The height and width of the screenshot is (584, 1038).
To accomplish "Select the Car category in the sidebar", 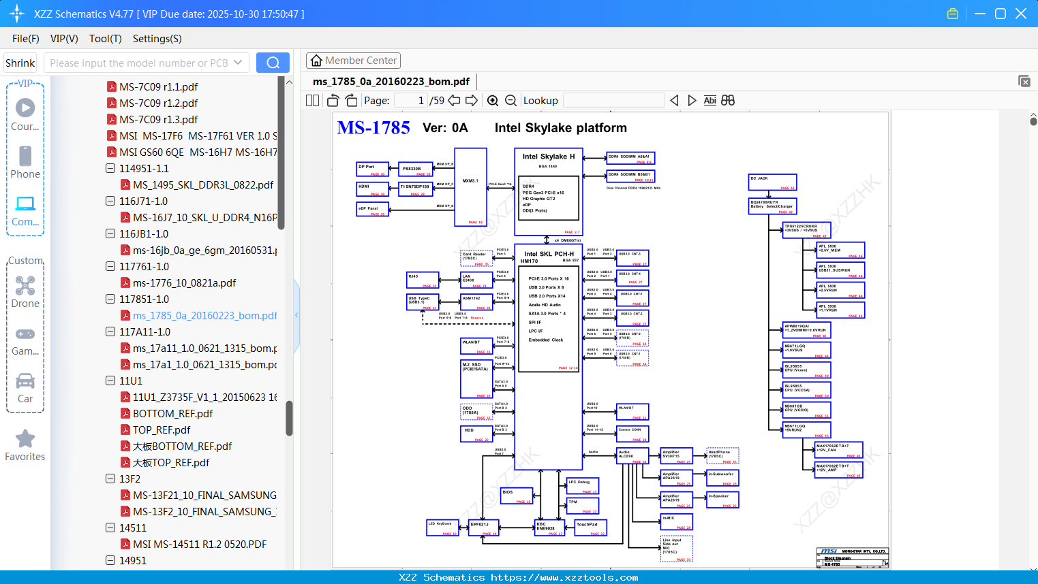I will point(25,388).
